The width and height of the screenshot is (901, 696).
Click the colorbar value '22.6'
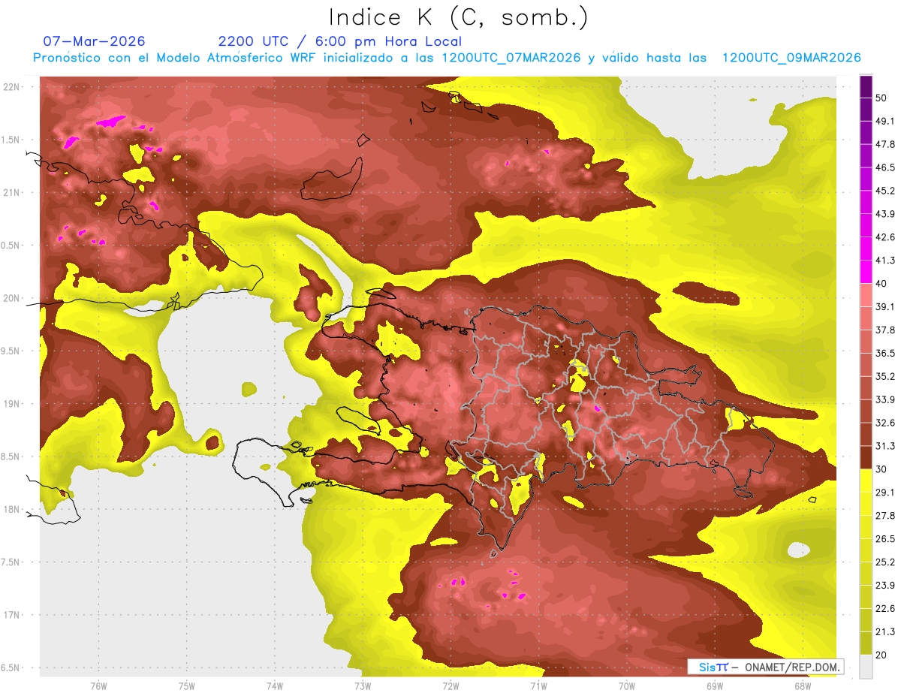pos(885,608)
